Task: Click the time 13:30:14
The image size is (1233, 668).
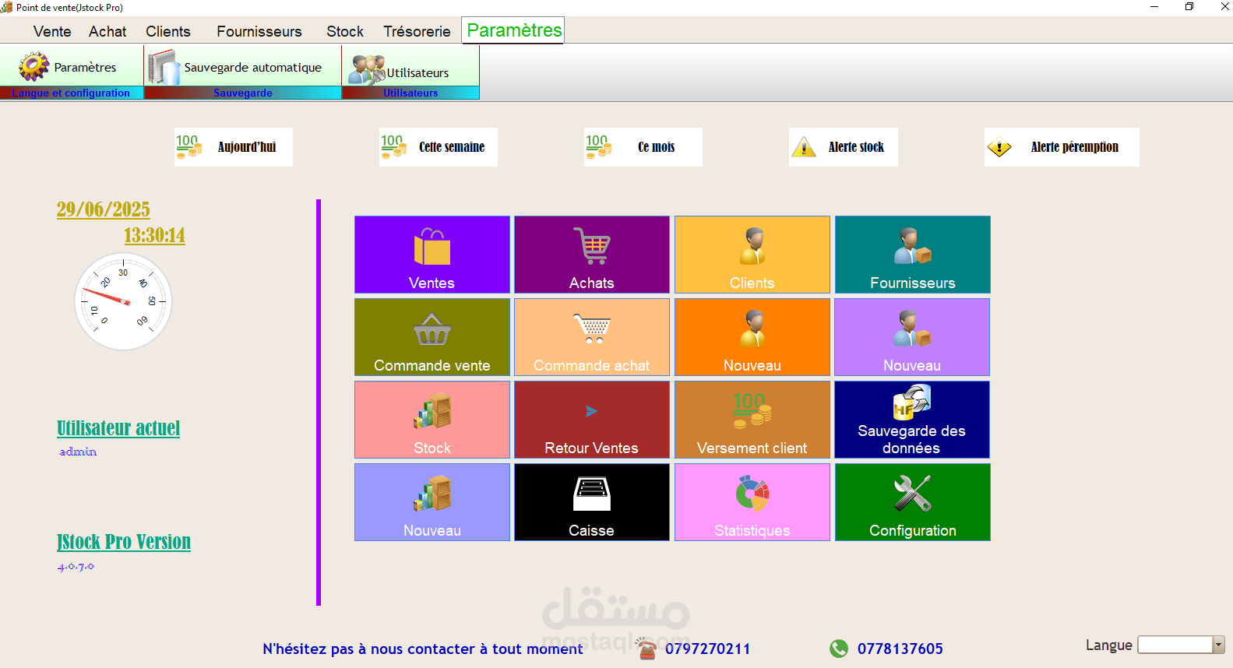Action: pyautogui.click(x=154, y=235)
